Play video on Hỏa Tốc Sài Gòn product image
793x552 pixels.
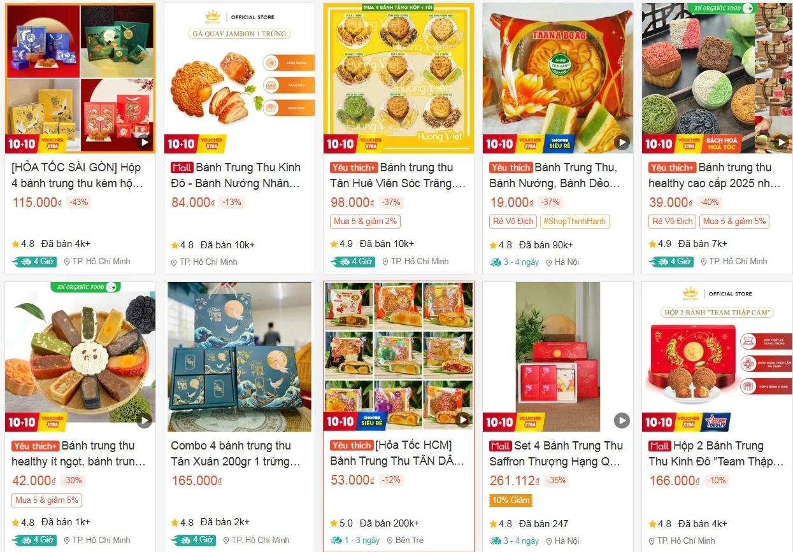[145, 142]
